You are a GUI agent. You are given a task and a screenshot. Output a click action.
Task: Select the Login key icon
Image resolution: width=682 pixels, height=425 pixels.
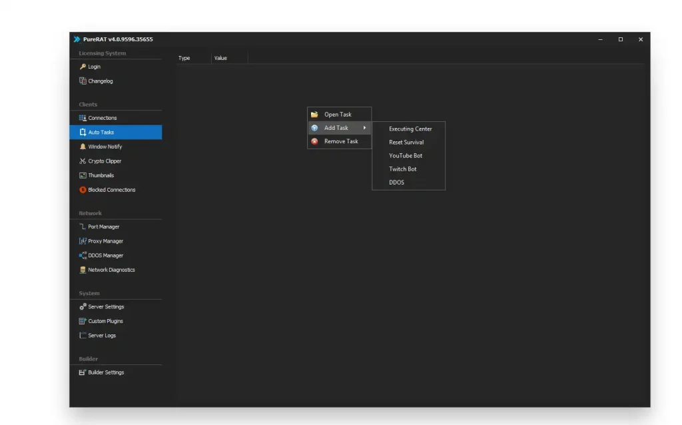[x=84, y=67]
